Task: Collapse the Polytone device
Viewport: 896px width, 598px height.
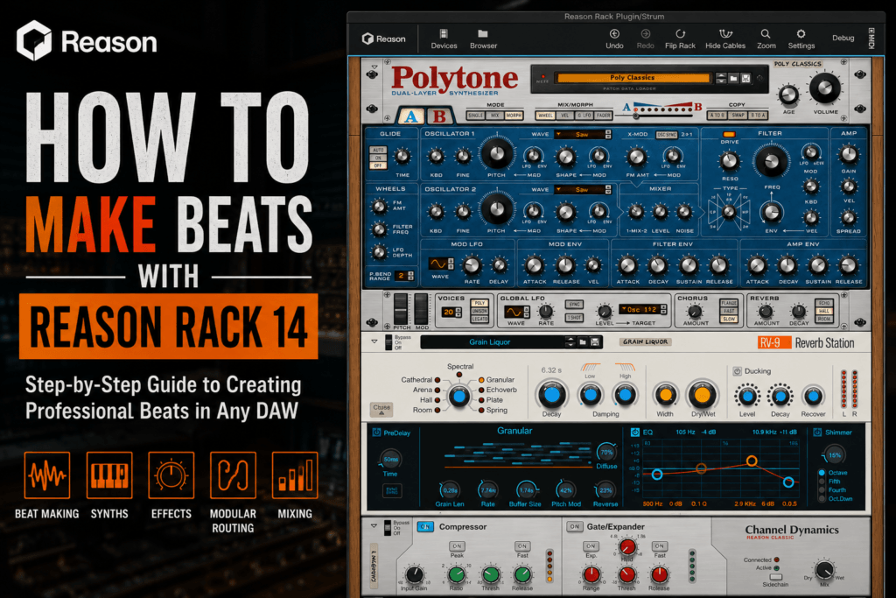Action: click(374, 68)
